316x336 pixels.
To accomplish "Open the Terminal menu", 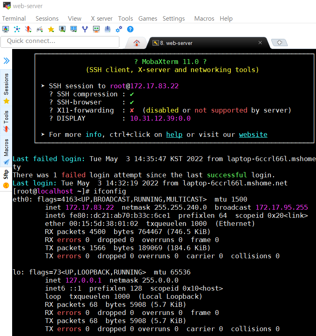I will click(x=14, y=19).
